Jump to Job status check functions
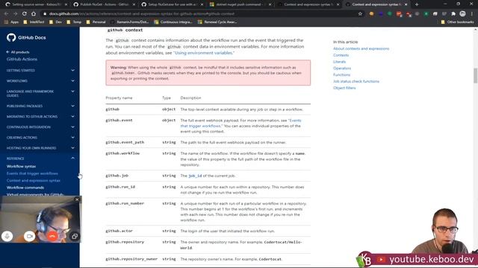 pos(356,81)
